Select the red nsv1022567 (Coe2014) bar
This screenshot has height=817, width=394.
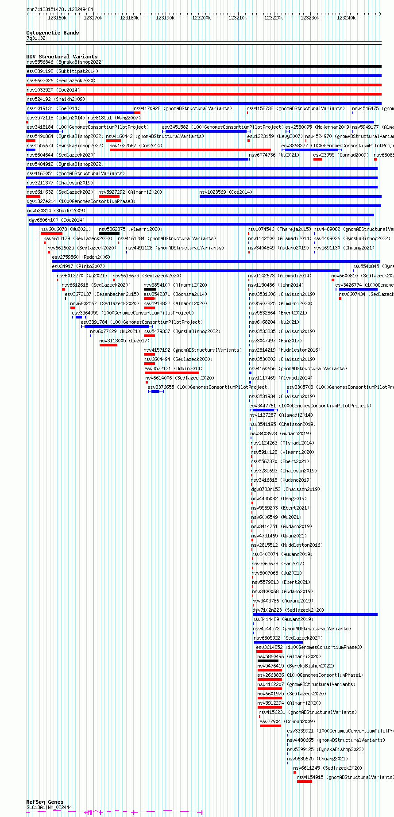(x=190, y=150)
